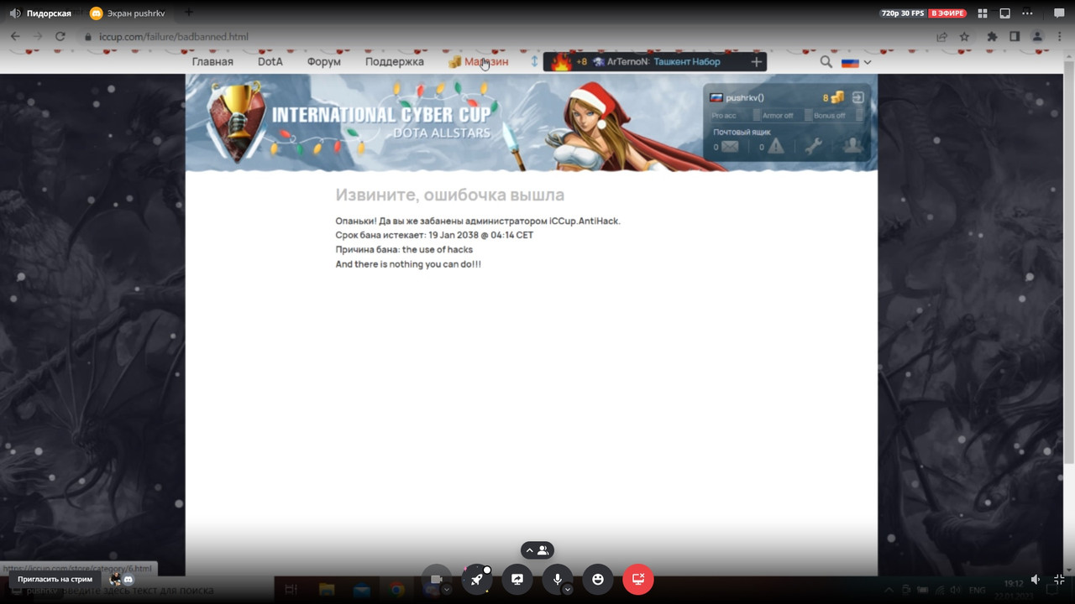Screen dimensions: 1075x604
Task: Open the browser profile avatar icon
Action: point(1037,37)
